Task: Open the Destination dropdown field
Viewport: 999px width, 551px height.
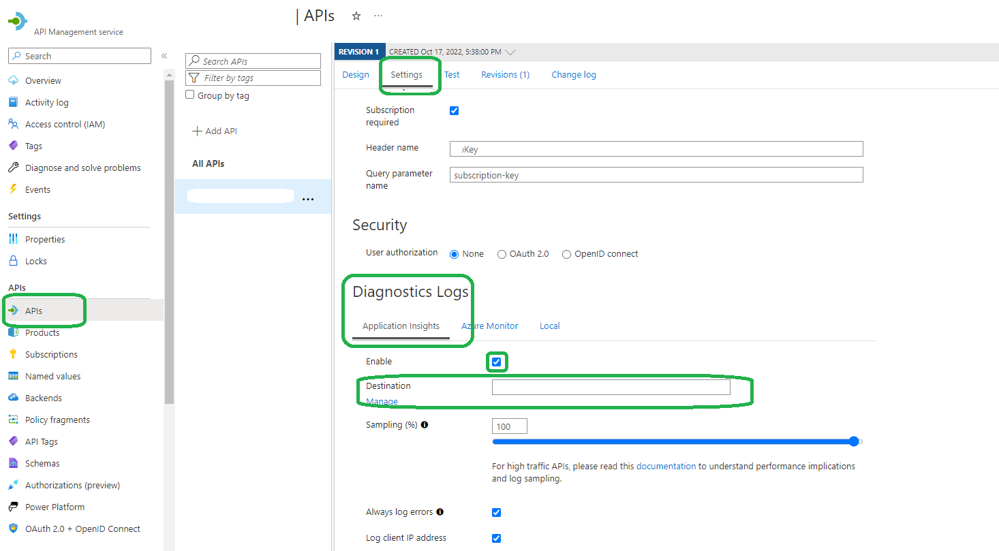Action: (x=611, y=387)
